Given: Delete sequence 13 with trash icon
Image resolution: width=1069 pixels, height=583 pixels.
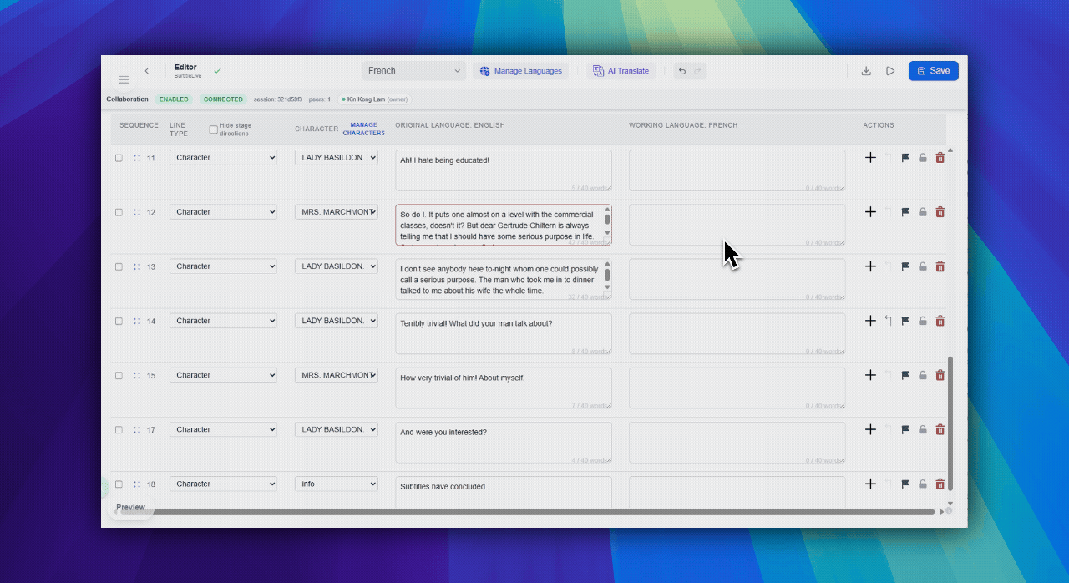Looking at the screenshot, I should click(x=940, y=266).
